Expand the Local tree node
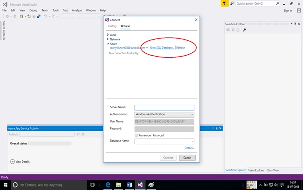The image size is (303, 190). click(x=108, y=35)
